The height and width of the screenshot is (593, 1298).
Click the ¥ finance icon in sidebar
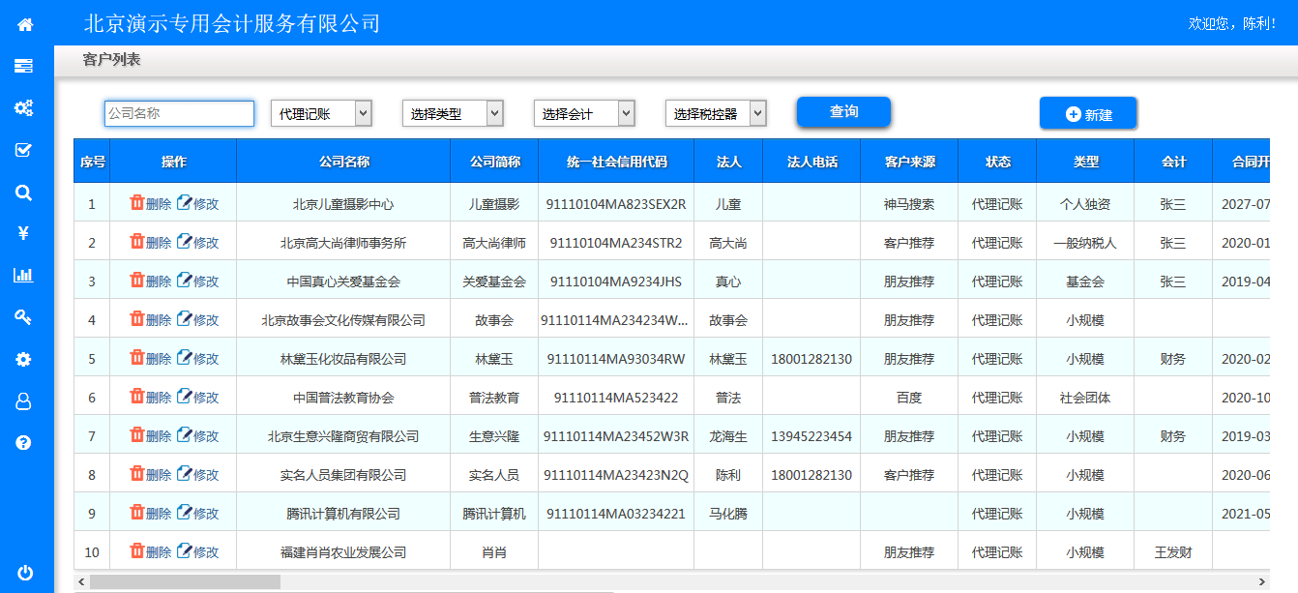[24, 233]
